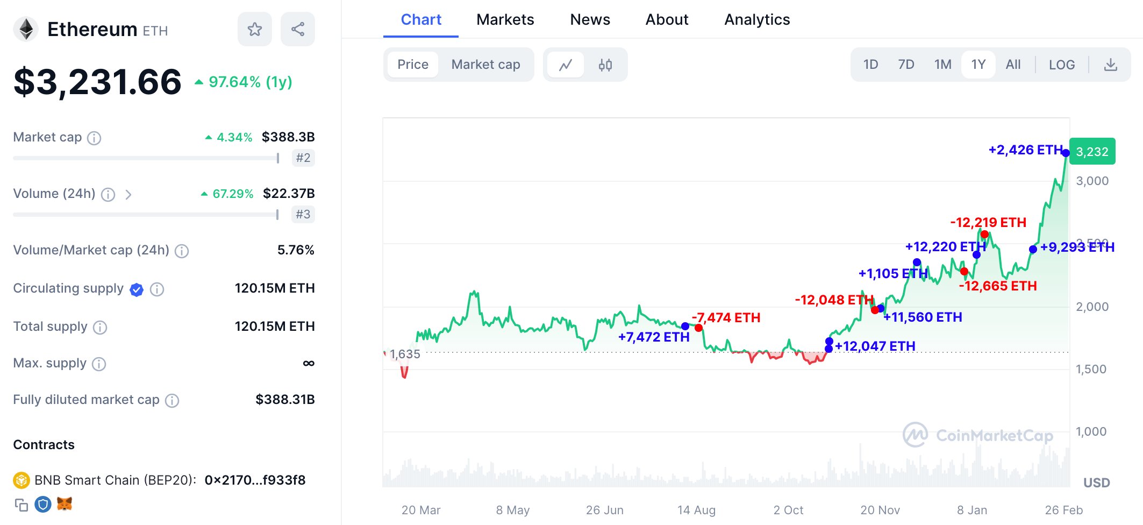Click the $22.37B volume value
The image size is (1143, 525).
point(289,194)
